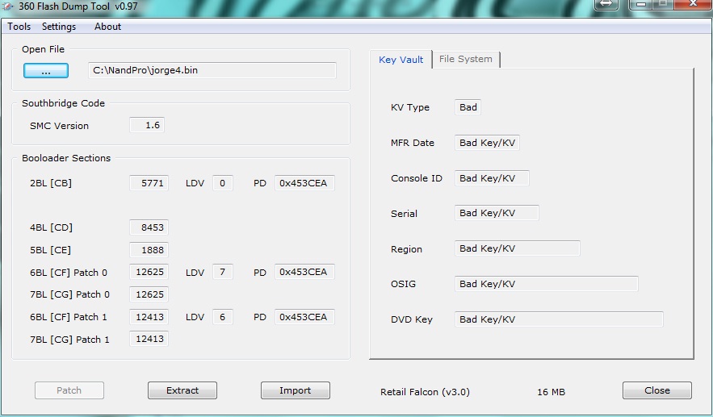This screenshot has height=417, width=713.
Task: Click the Patch button
Action: (x=69, y=390)
